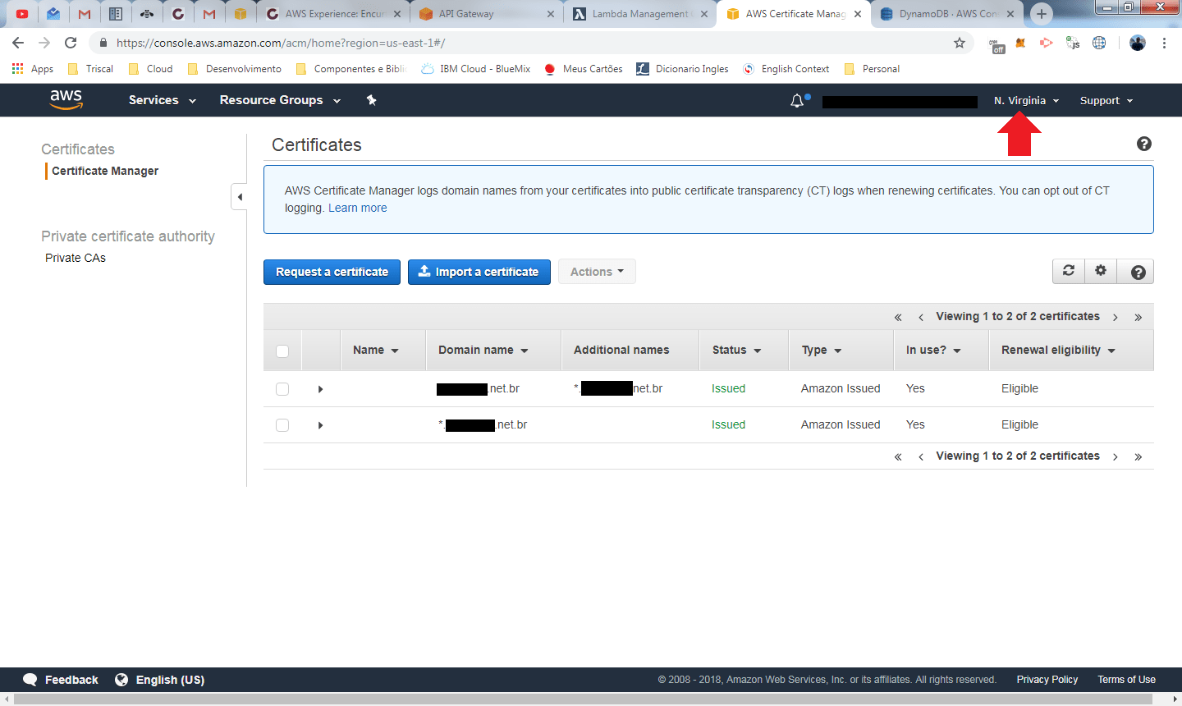Open the Terms of Use link

pos(1126,680)
